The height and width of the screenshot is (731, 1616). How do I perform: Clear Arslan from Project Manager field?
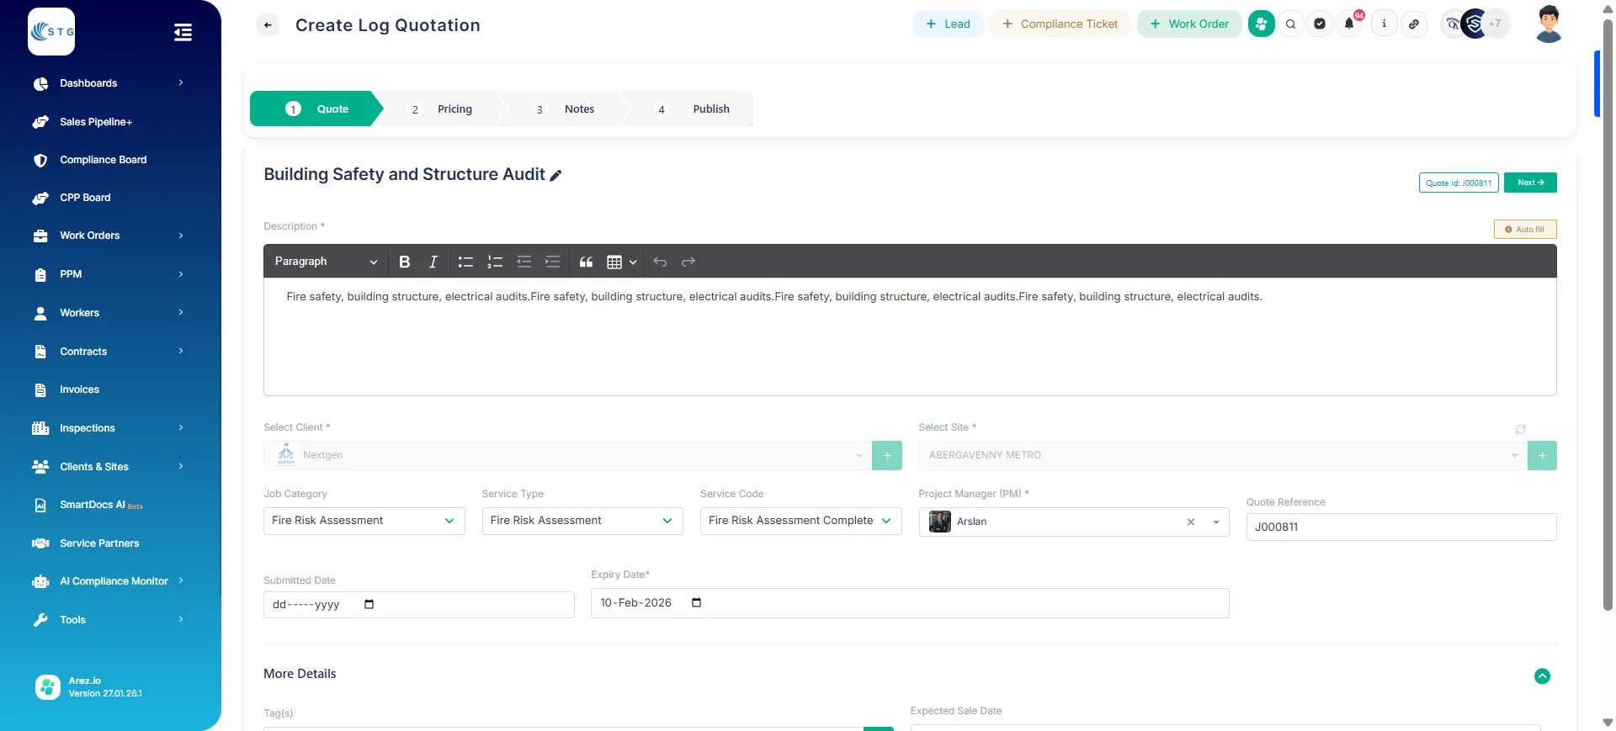click(1191, 522)
